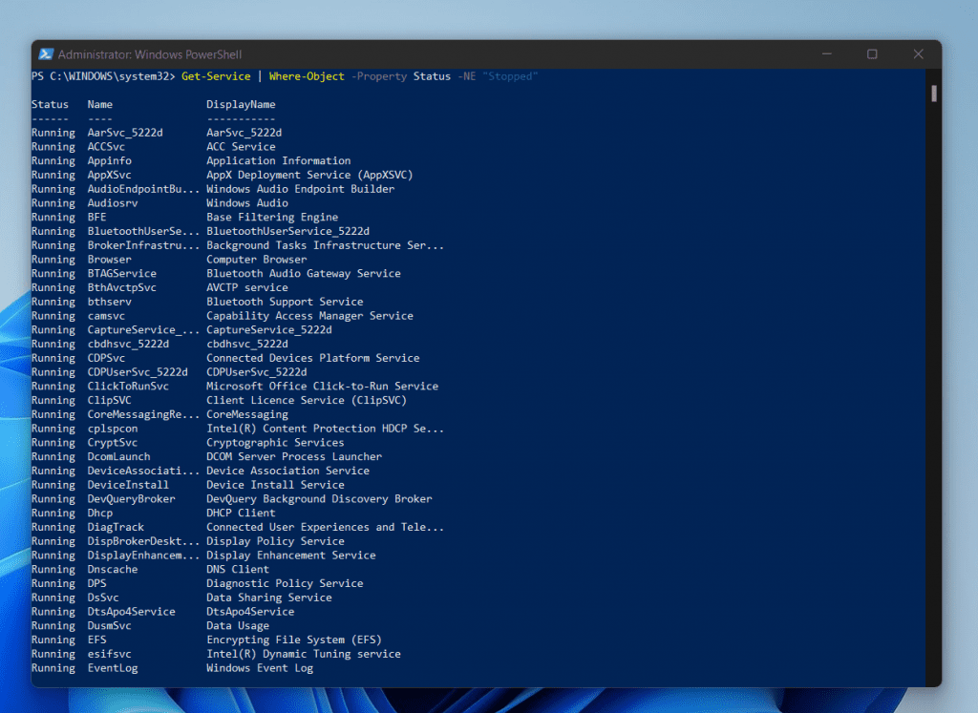
Task: Select Base Filtering Engine text
Action: [272, 217]
